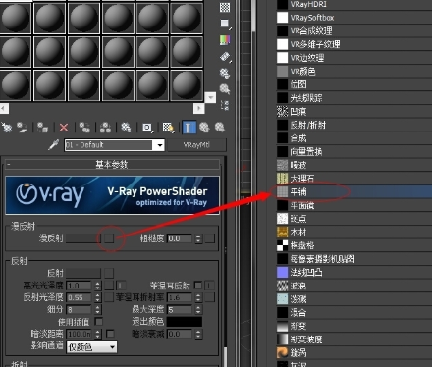The image size is (432, 367).
Task: Click the Sample UV Tiling icon
Action: (x=225, y=24)
